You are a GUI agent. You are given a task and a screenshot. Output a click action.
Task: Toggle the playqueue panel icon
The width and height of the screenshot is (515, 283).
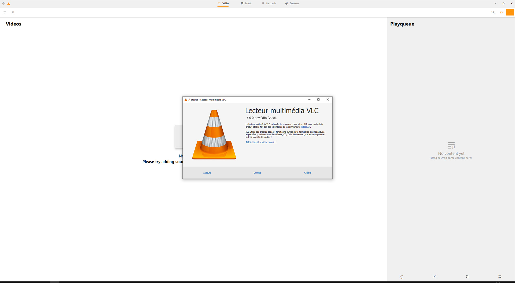point(501,12)
